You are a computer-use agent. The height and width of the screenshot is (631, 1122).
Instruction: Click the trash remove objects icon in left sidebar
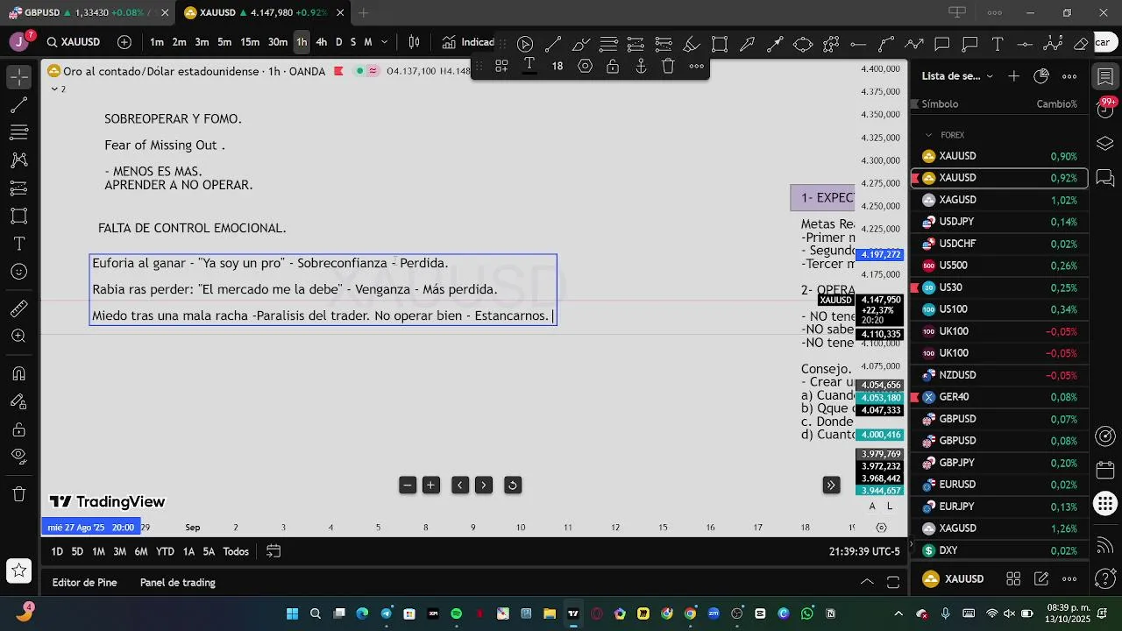coord(18,494)
